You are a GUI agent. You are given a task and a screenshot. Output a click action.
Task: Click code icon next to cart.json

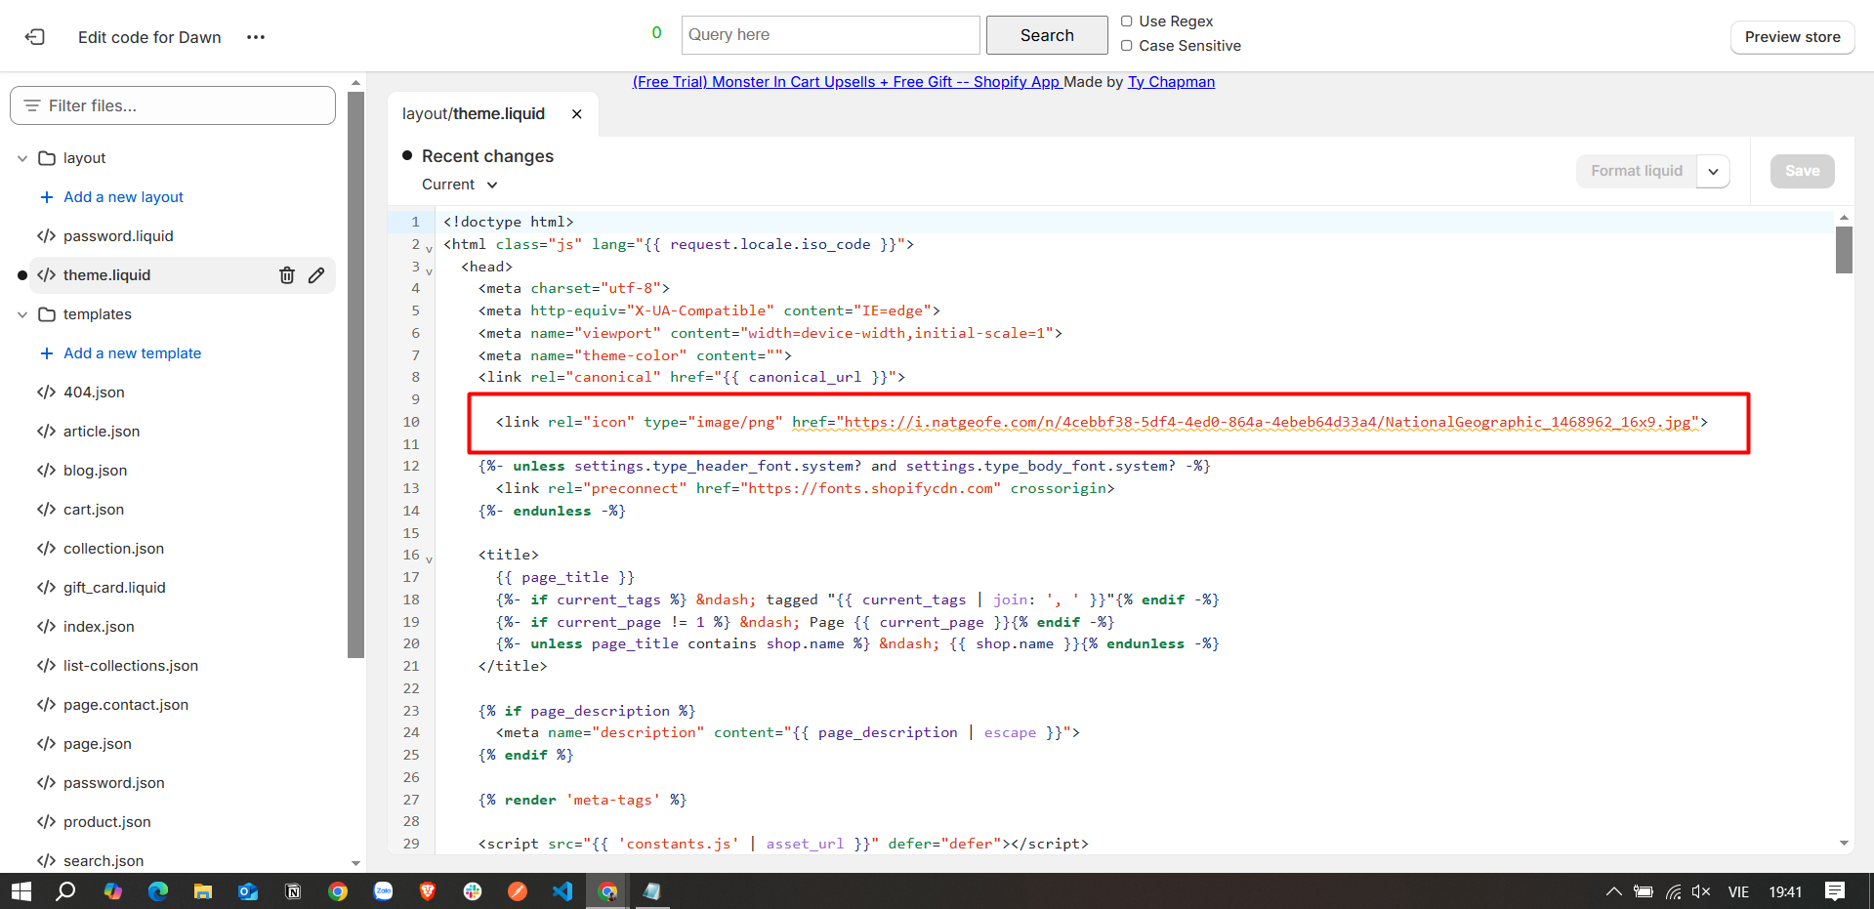[46, 510]
